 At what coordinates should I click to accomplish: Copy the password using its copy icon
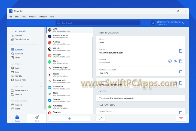click(x=180, y=61)
